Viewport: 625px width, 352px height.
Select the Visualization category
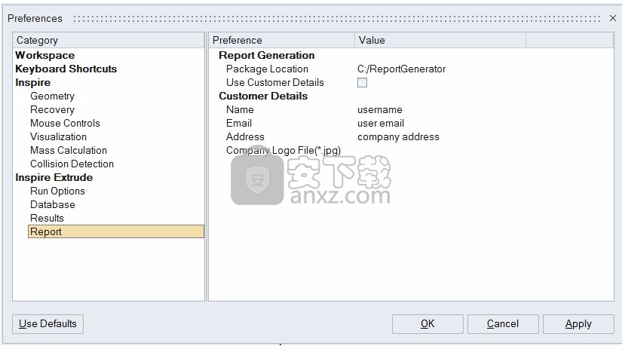[x=58, y=136]
